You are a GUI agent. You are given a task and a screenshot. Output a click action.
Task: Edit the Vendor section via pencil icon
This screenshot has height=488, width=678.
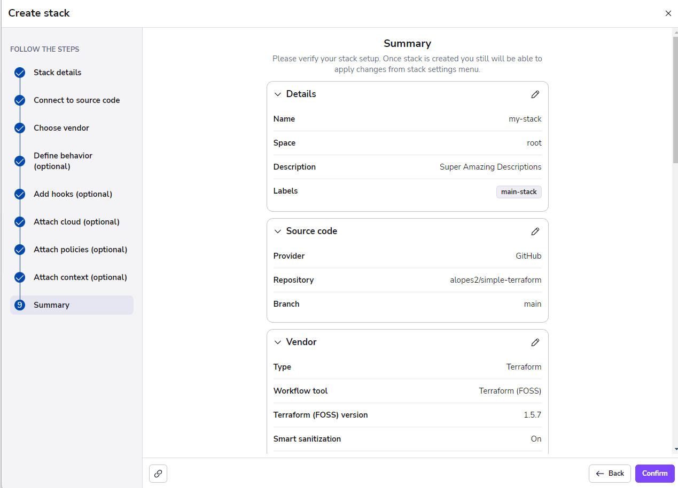tap(535, 342)
